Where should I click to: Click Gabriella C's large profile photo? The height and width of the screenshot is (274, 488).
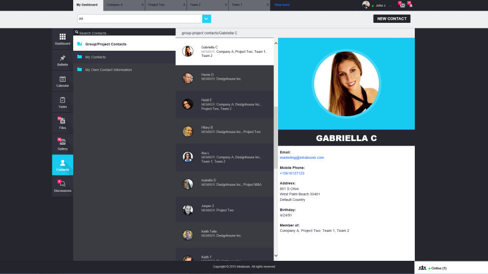[346, 84]
